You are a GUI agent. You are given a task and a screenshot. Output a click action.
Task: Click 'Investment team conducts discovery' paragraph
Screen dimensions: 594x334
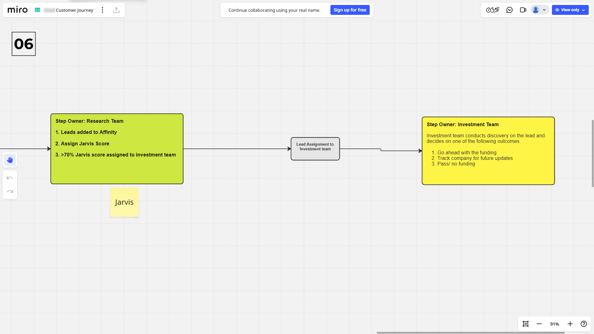pyautogui.click(x=486, y=138)
